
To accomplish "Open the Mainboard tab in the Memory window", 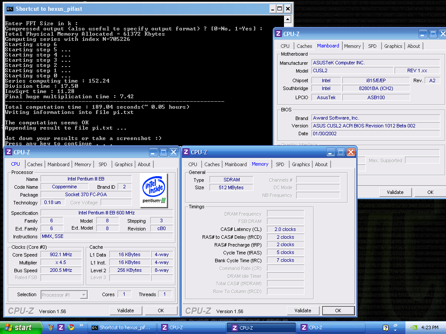I will point(236,164).
